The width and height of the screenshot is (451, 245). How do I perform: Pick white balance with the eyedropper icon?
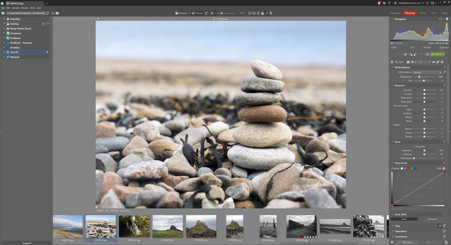444,72
